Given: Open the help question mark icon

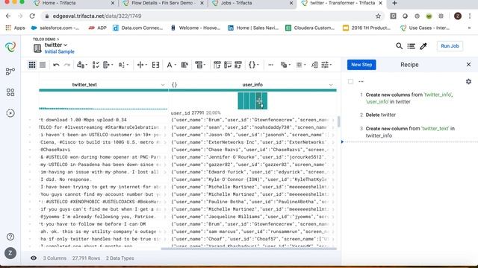Looking at the screenshot, I should [x=10, y=237].
